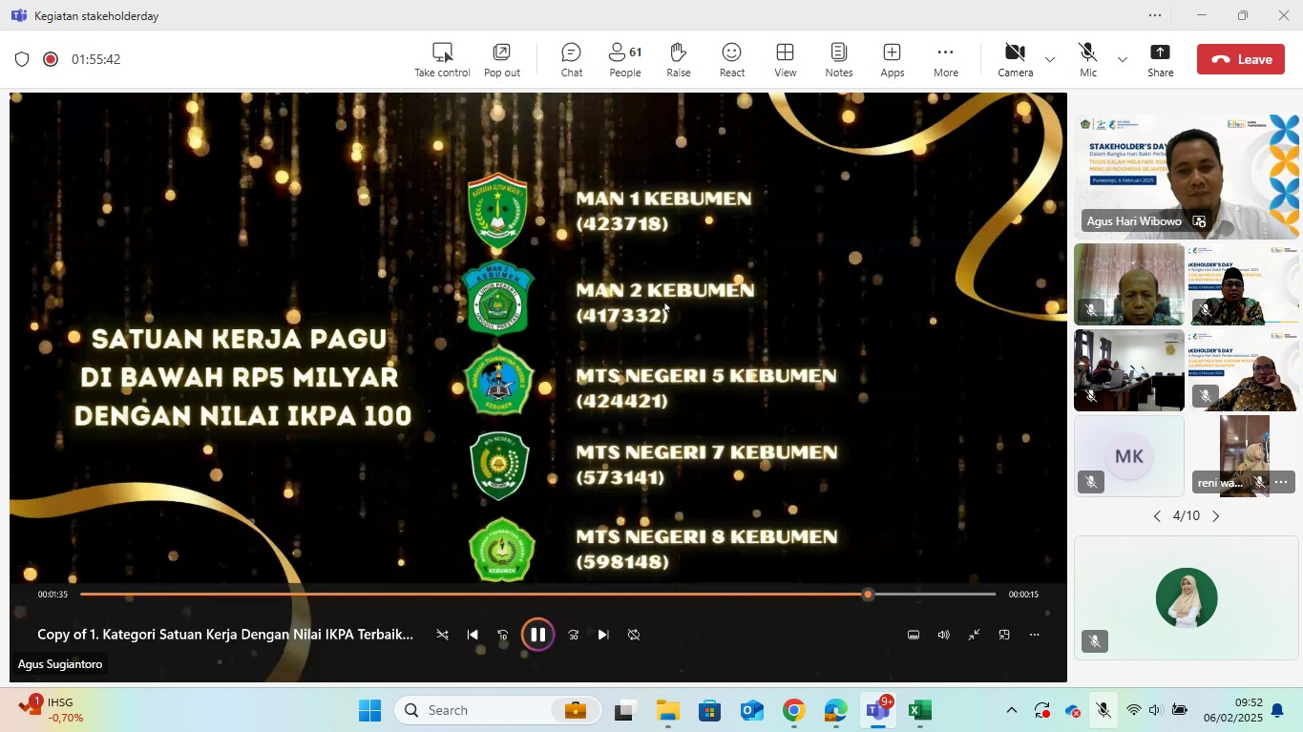Toggle shuffle in the media player
1303x732 pixels.
(442, 635)
